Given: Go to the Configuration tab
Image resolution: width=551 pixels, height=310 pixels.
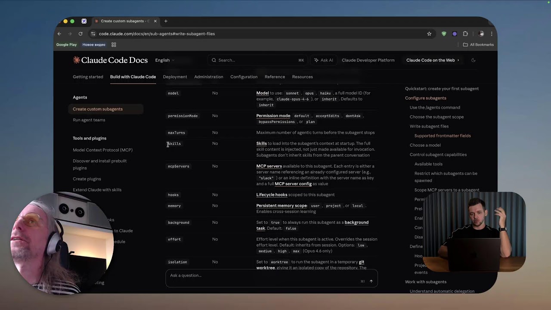Looking at the screenshot, I should coord(244,77).
